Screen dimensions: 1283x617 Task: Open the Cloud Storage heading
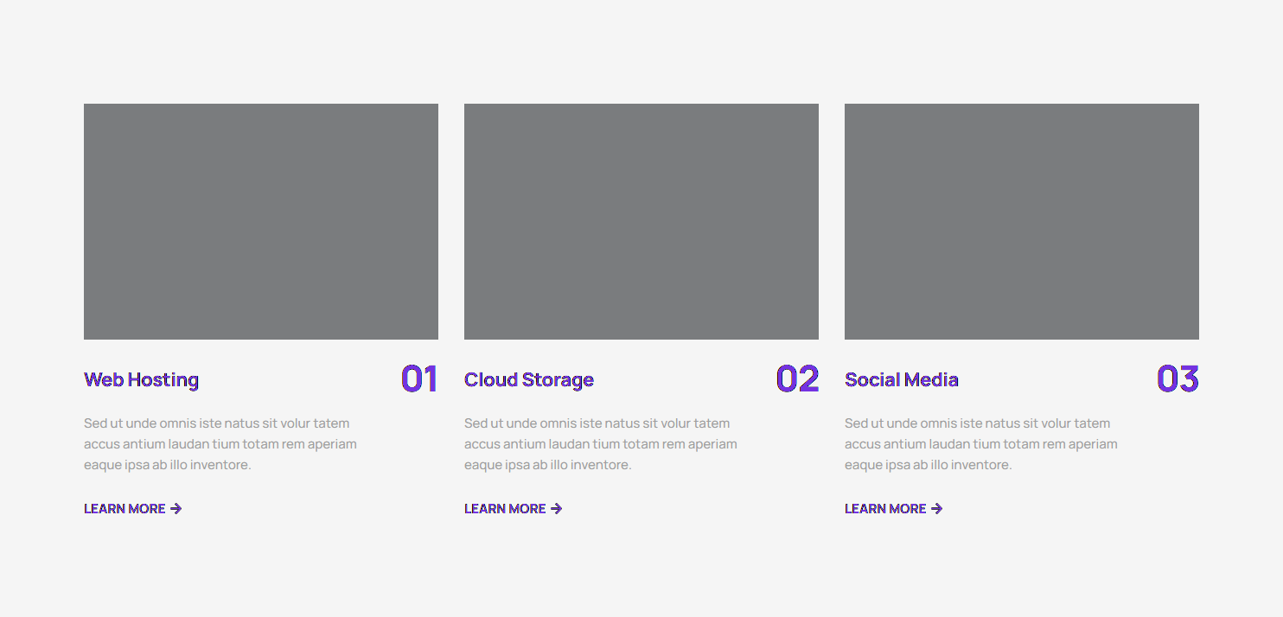pyautogui.click(x=528, y=380)
